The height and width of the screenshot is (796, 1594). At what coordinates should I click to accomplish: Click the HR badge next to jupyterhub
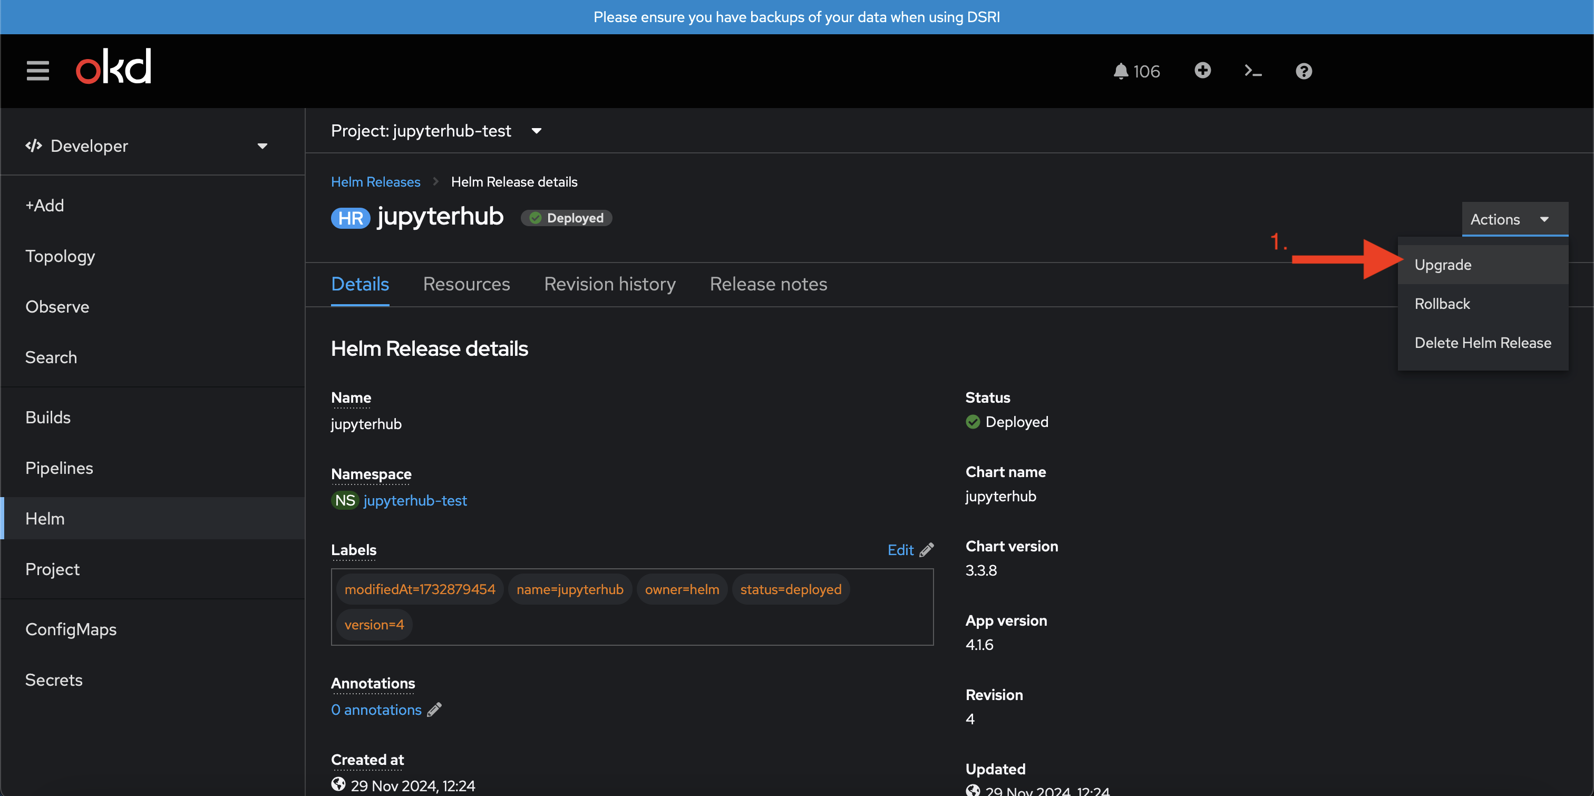(350, 218)
